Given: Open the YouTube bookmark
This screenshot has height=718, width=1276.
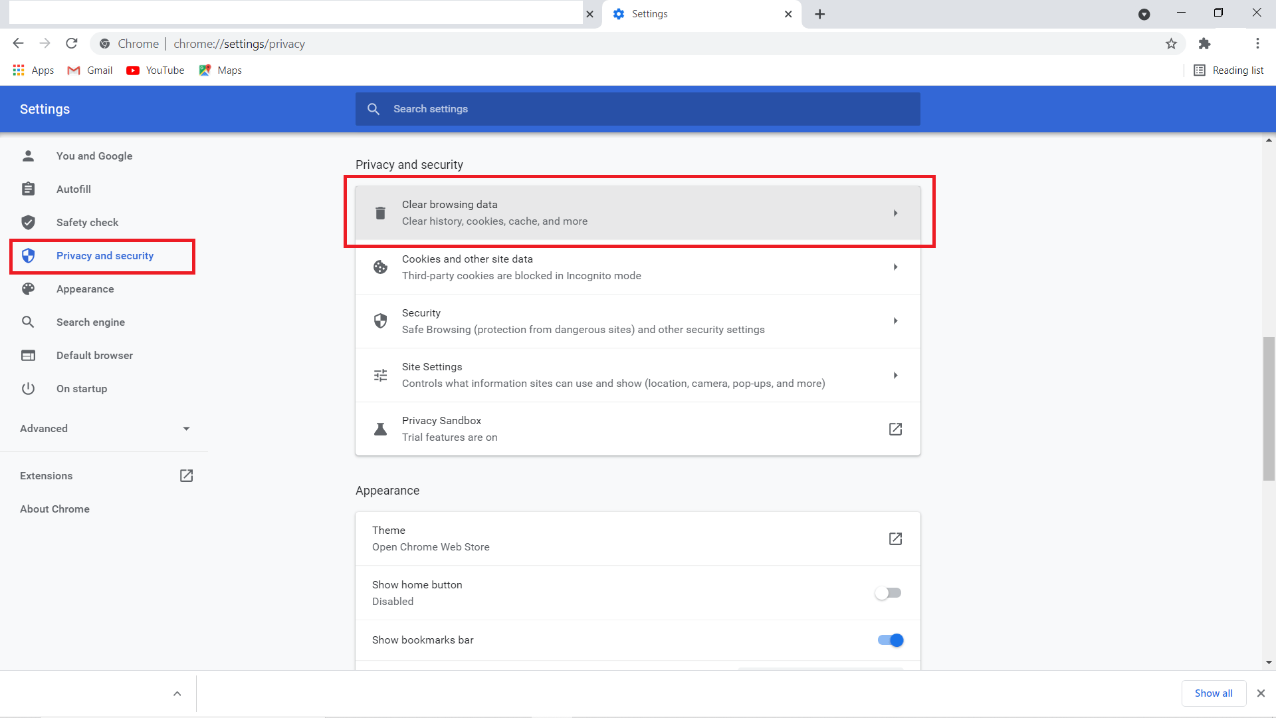Looking at the screenshot, I should [x=156, y=70].
